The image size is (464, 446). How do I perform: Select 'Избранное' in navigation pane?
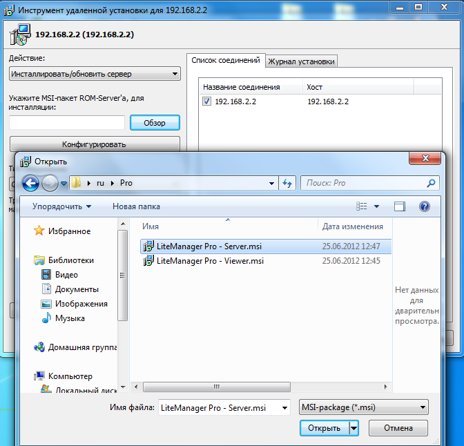point(69,231)
